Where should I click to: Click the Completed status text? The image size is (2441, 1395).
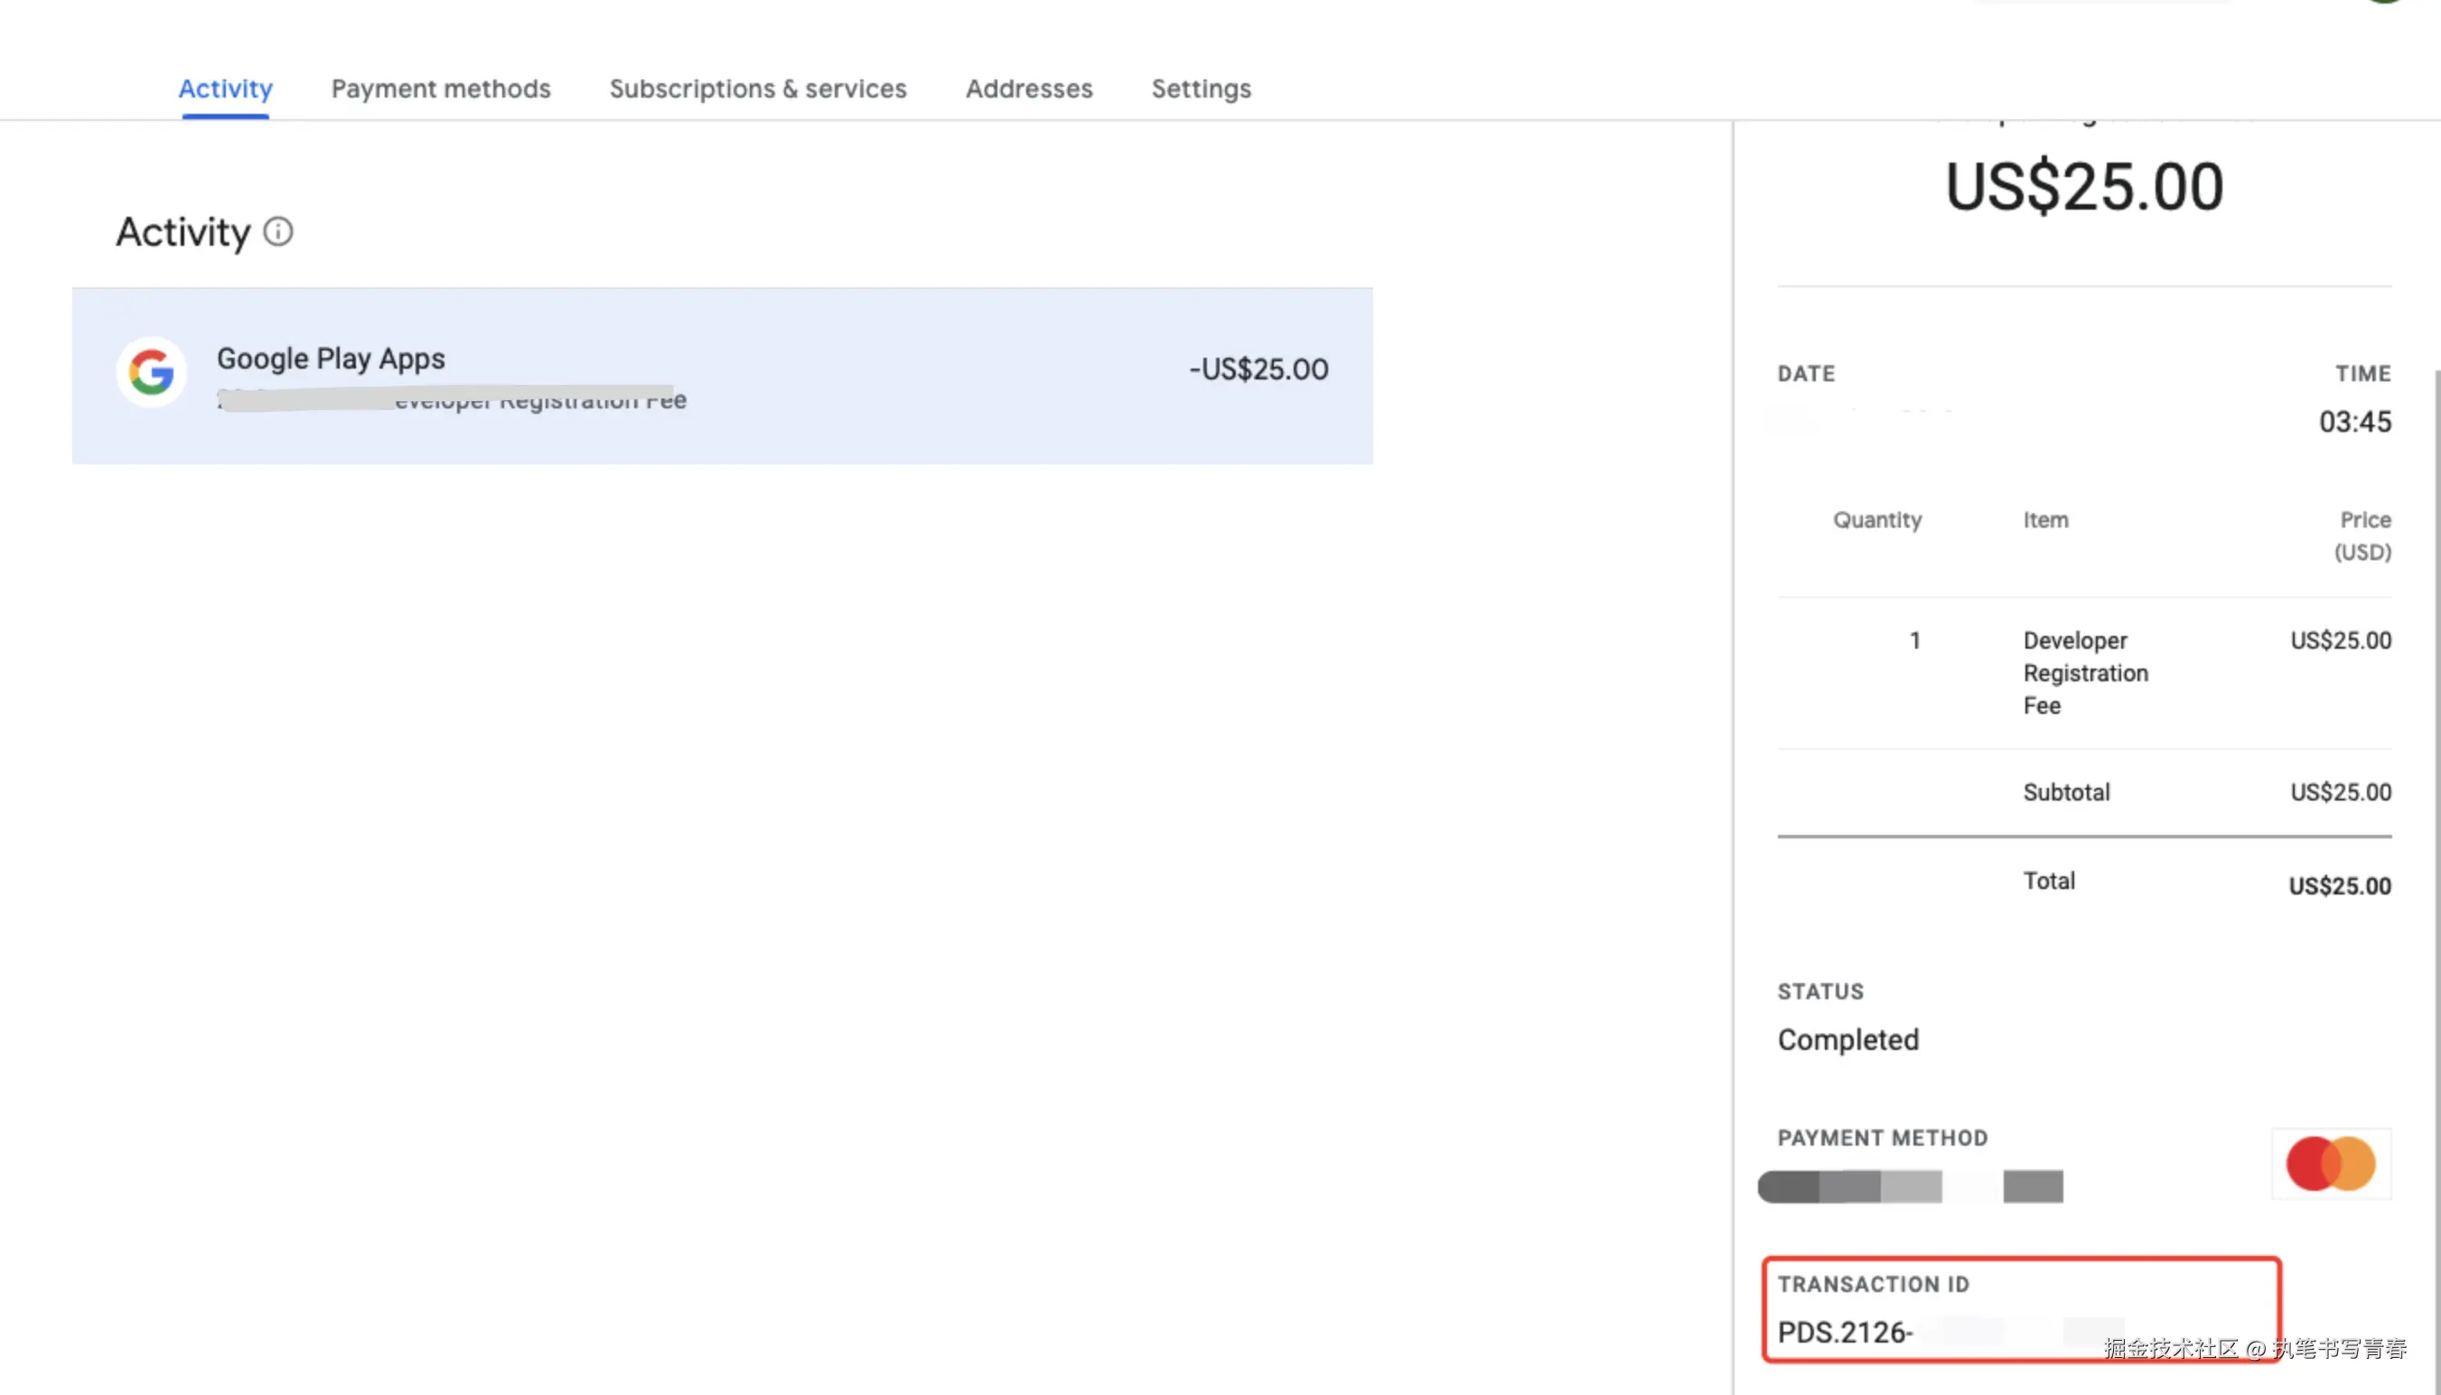(x=1847, y=1040)
